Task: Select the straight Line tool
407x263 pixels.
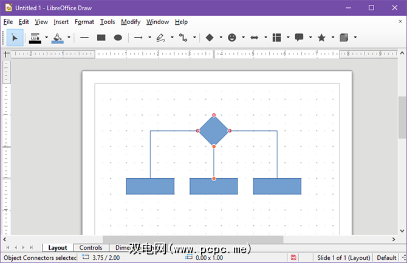Action: [84, 38]
